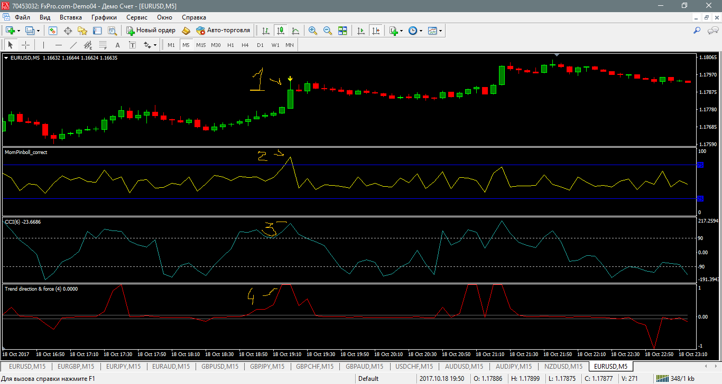Image resolution: width=722 pixels, height=384 pixels.
Task: Open the Файл menu
Action: click(22, 17)
